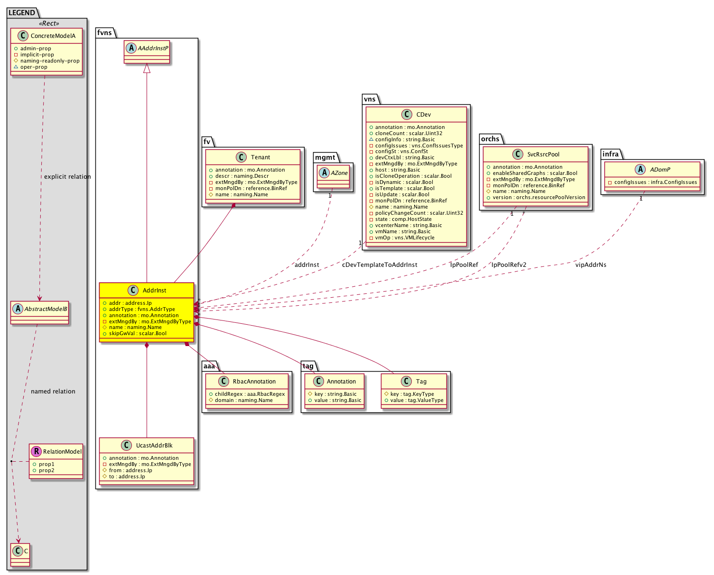Click the RelationModel R icon in legend
The height and width of the screenshot is (575, 714).
point(36,451)
